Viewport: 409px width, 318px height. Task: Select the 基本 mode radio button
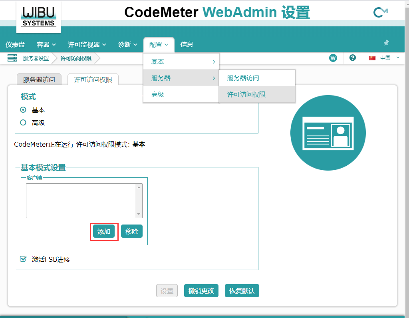coord(23,110)
